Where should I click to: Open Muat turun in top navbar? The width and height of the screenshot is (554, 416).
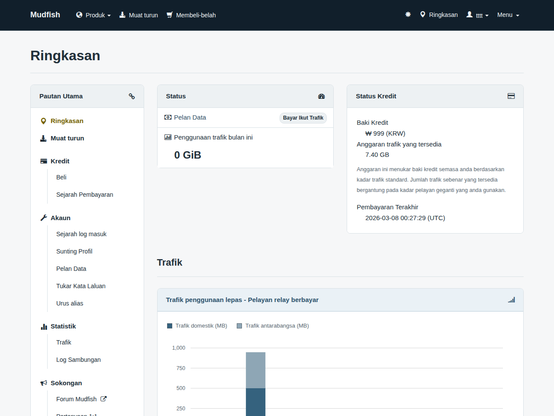pyautogui.click(x=138, y=15)
